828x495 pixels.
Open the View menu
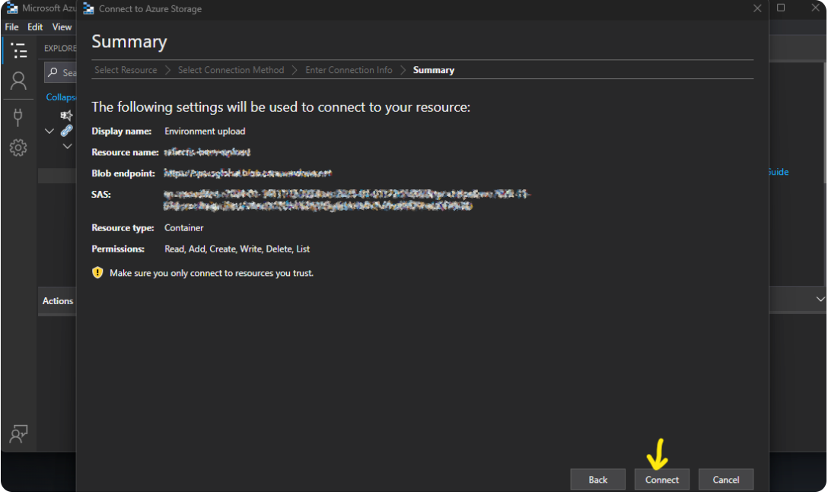tap(62, 27)
